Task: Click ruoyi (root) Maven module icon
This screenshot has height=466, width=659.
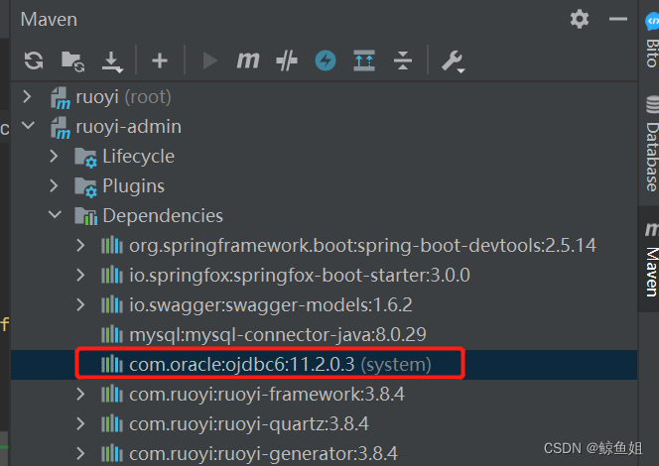Action: [x=61, y=98]
